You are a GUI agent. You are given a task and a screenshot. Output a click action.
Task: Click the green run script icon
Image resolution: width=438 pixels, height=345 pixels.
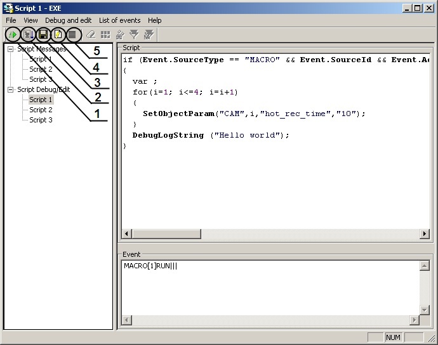coord(12,34)
